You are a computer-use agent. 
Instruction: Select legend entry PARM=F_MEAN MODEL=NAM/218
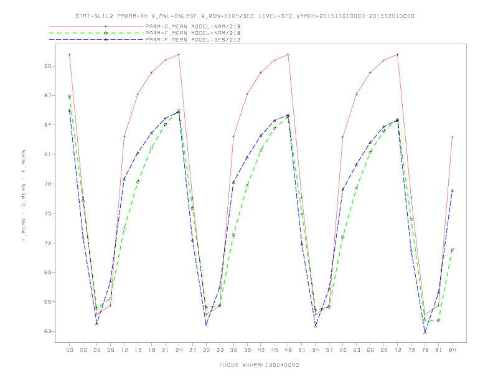193,33
